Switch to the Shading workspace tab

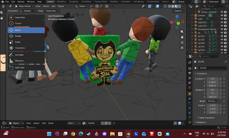point(114,2)
